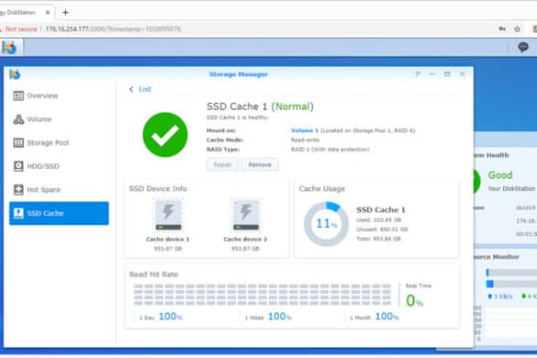
Task: Click the Real Time 0% value
Action: 415,301
